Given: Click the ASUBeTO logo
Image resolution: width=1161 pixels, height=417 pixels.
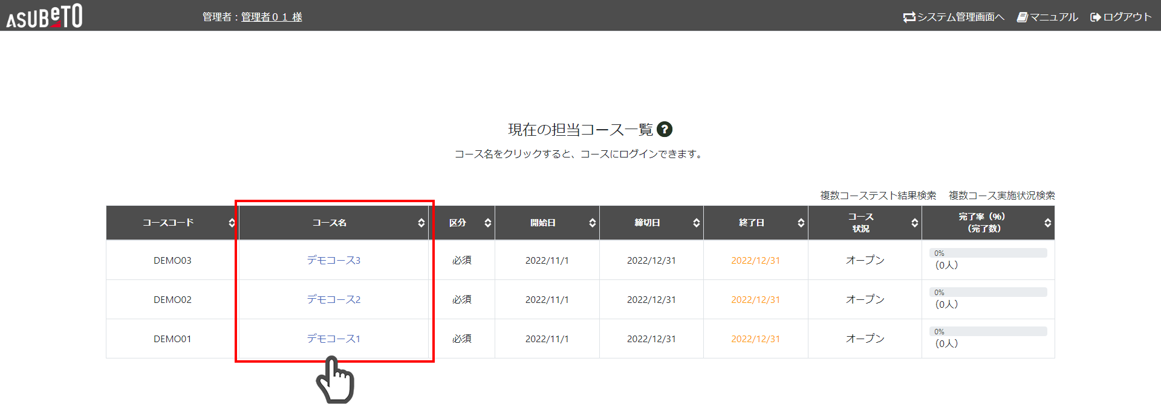Looking at the screenshot, I should coord(44,16).
